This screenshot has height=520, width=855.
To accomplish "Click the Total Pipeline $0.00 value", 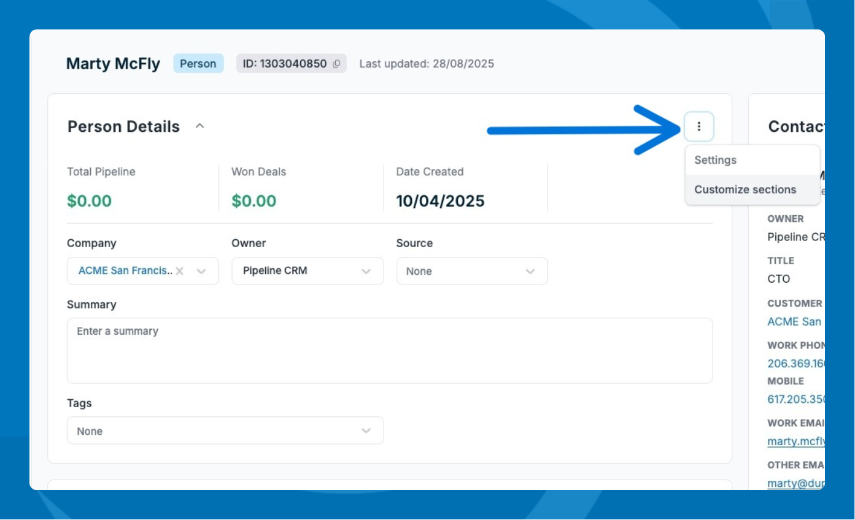I will 89,201.
